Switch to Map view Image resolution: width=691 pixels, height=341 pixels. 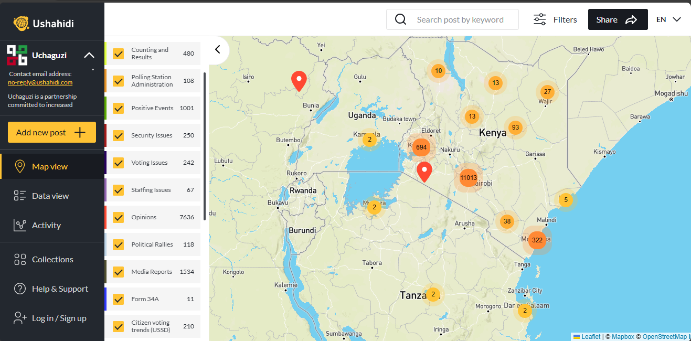[x=52, y=166]
